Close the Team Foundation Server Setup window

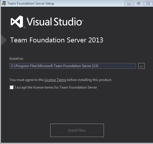(148, 3)
